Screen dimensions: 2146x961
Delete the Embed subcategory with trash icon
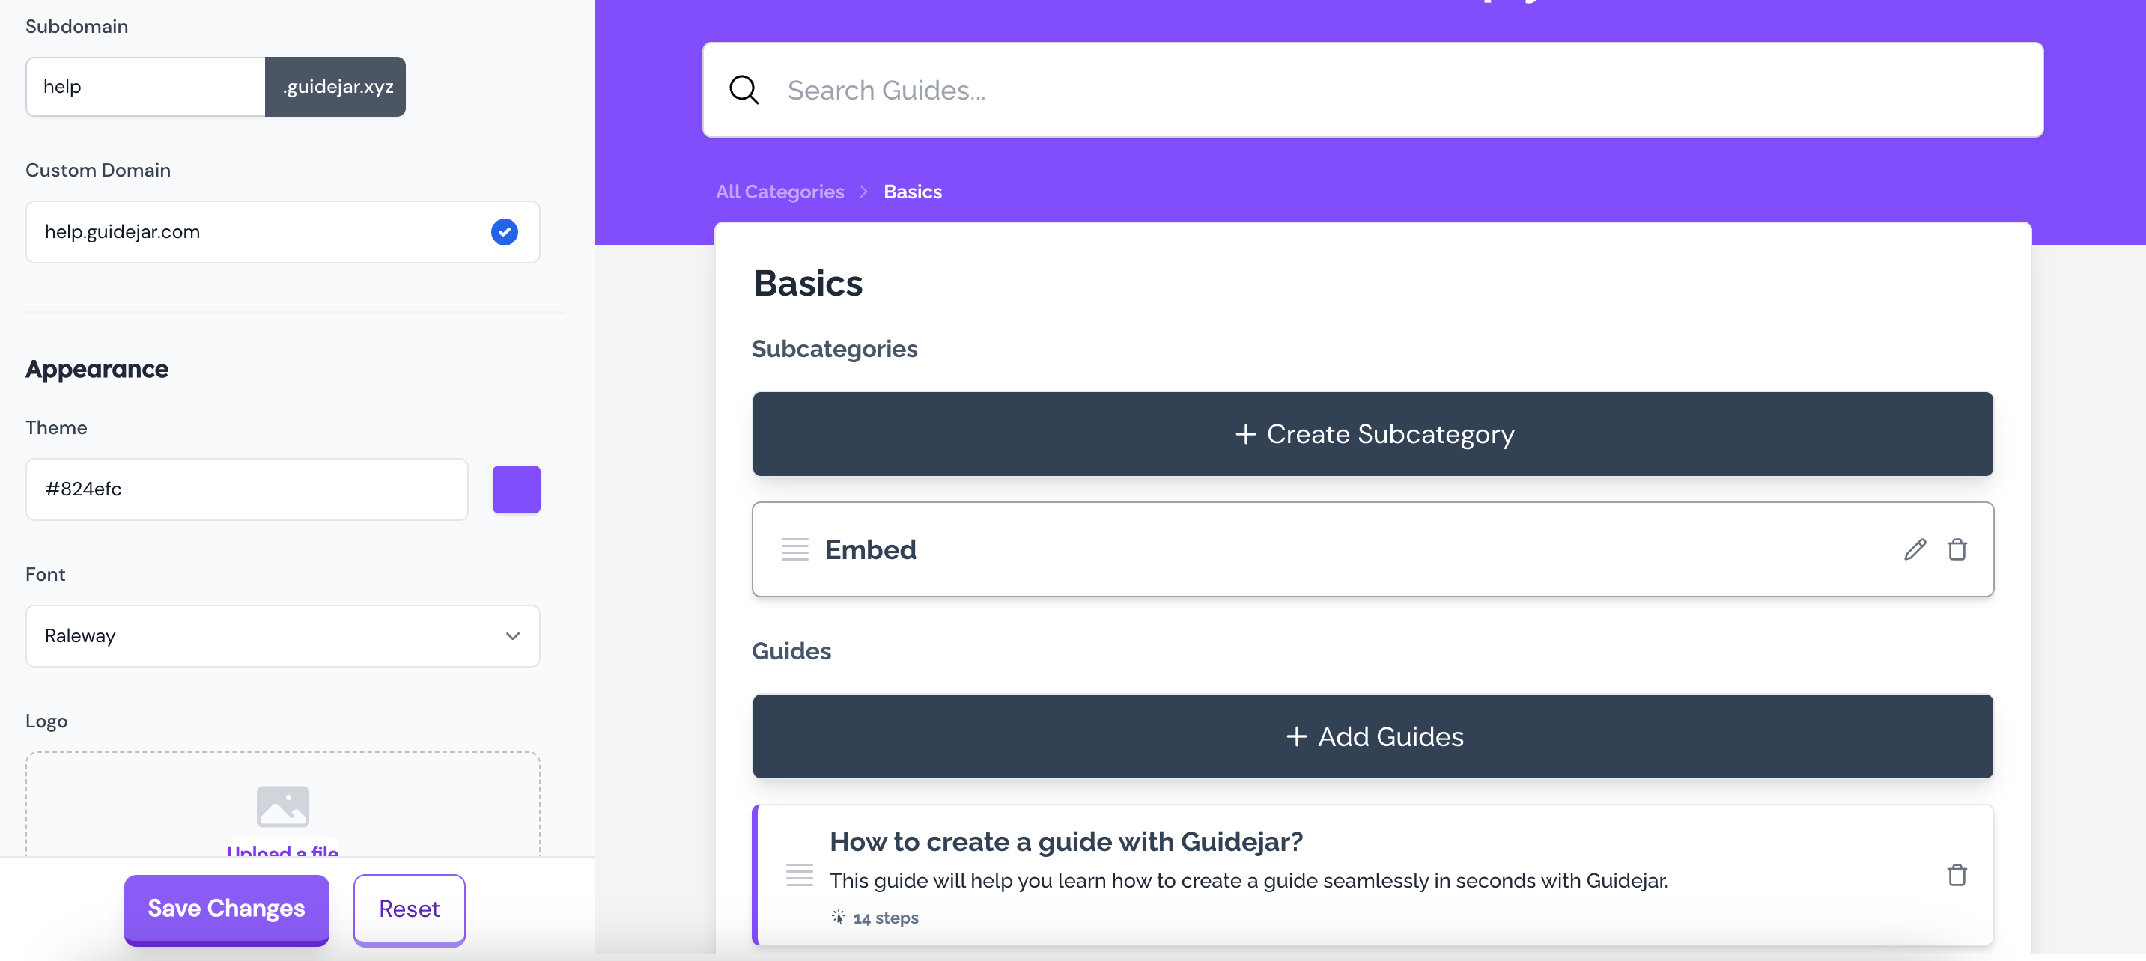click(x=1957, y=549)
